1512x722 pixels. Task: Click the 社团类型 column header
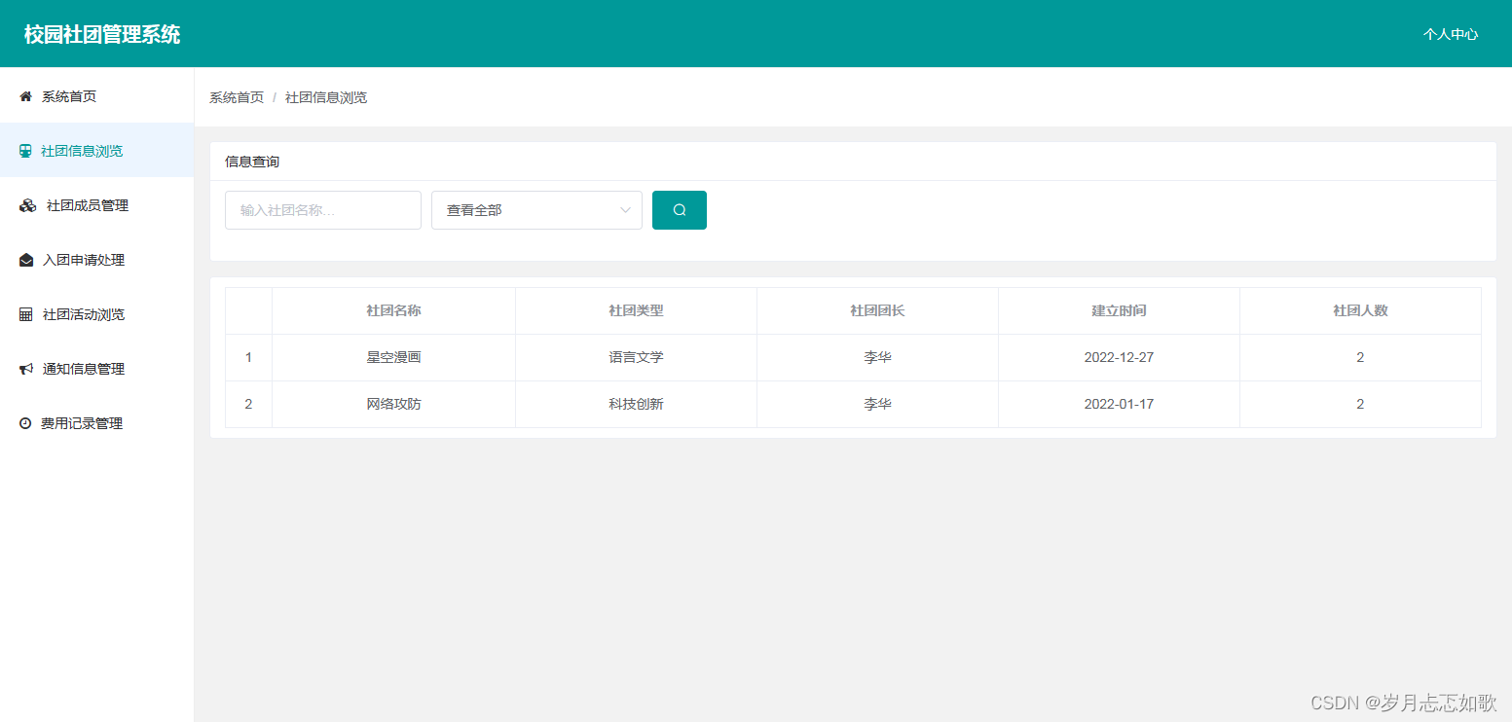(636, 310)
